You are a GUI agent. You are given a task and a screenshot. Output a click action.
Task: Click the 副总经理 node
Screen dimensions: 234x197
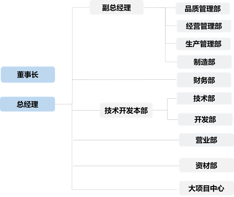coord(116,7)
